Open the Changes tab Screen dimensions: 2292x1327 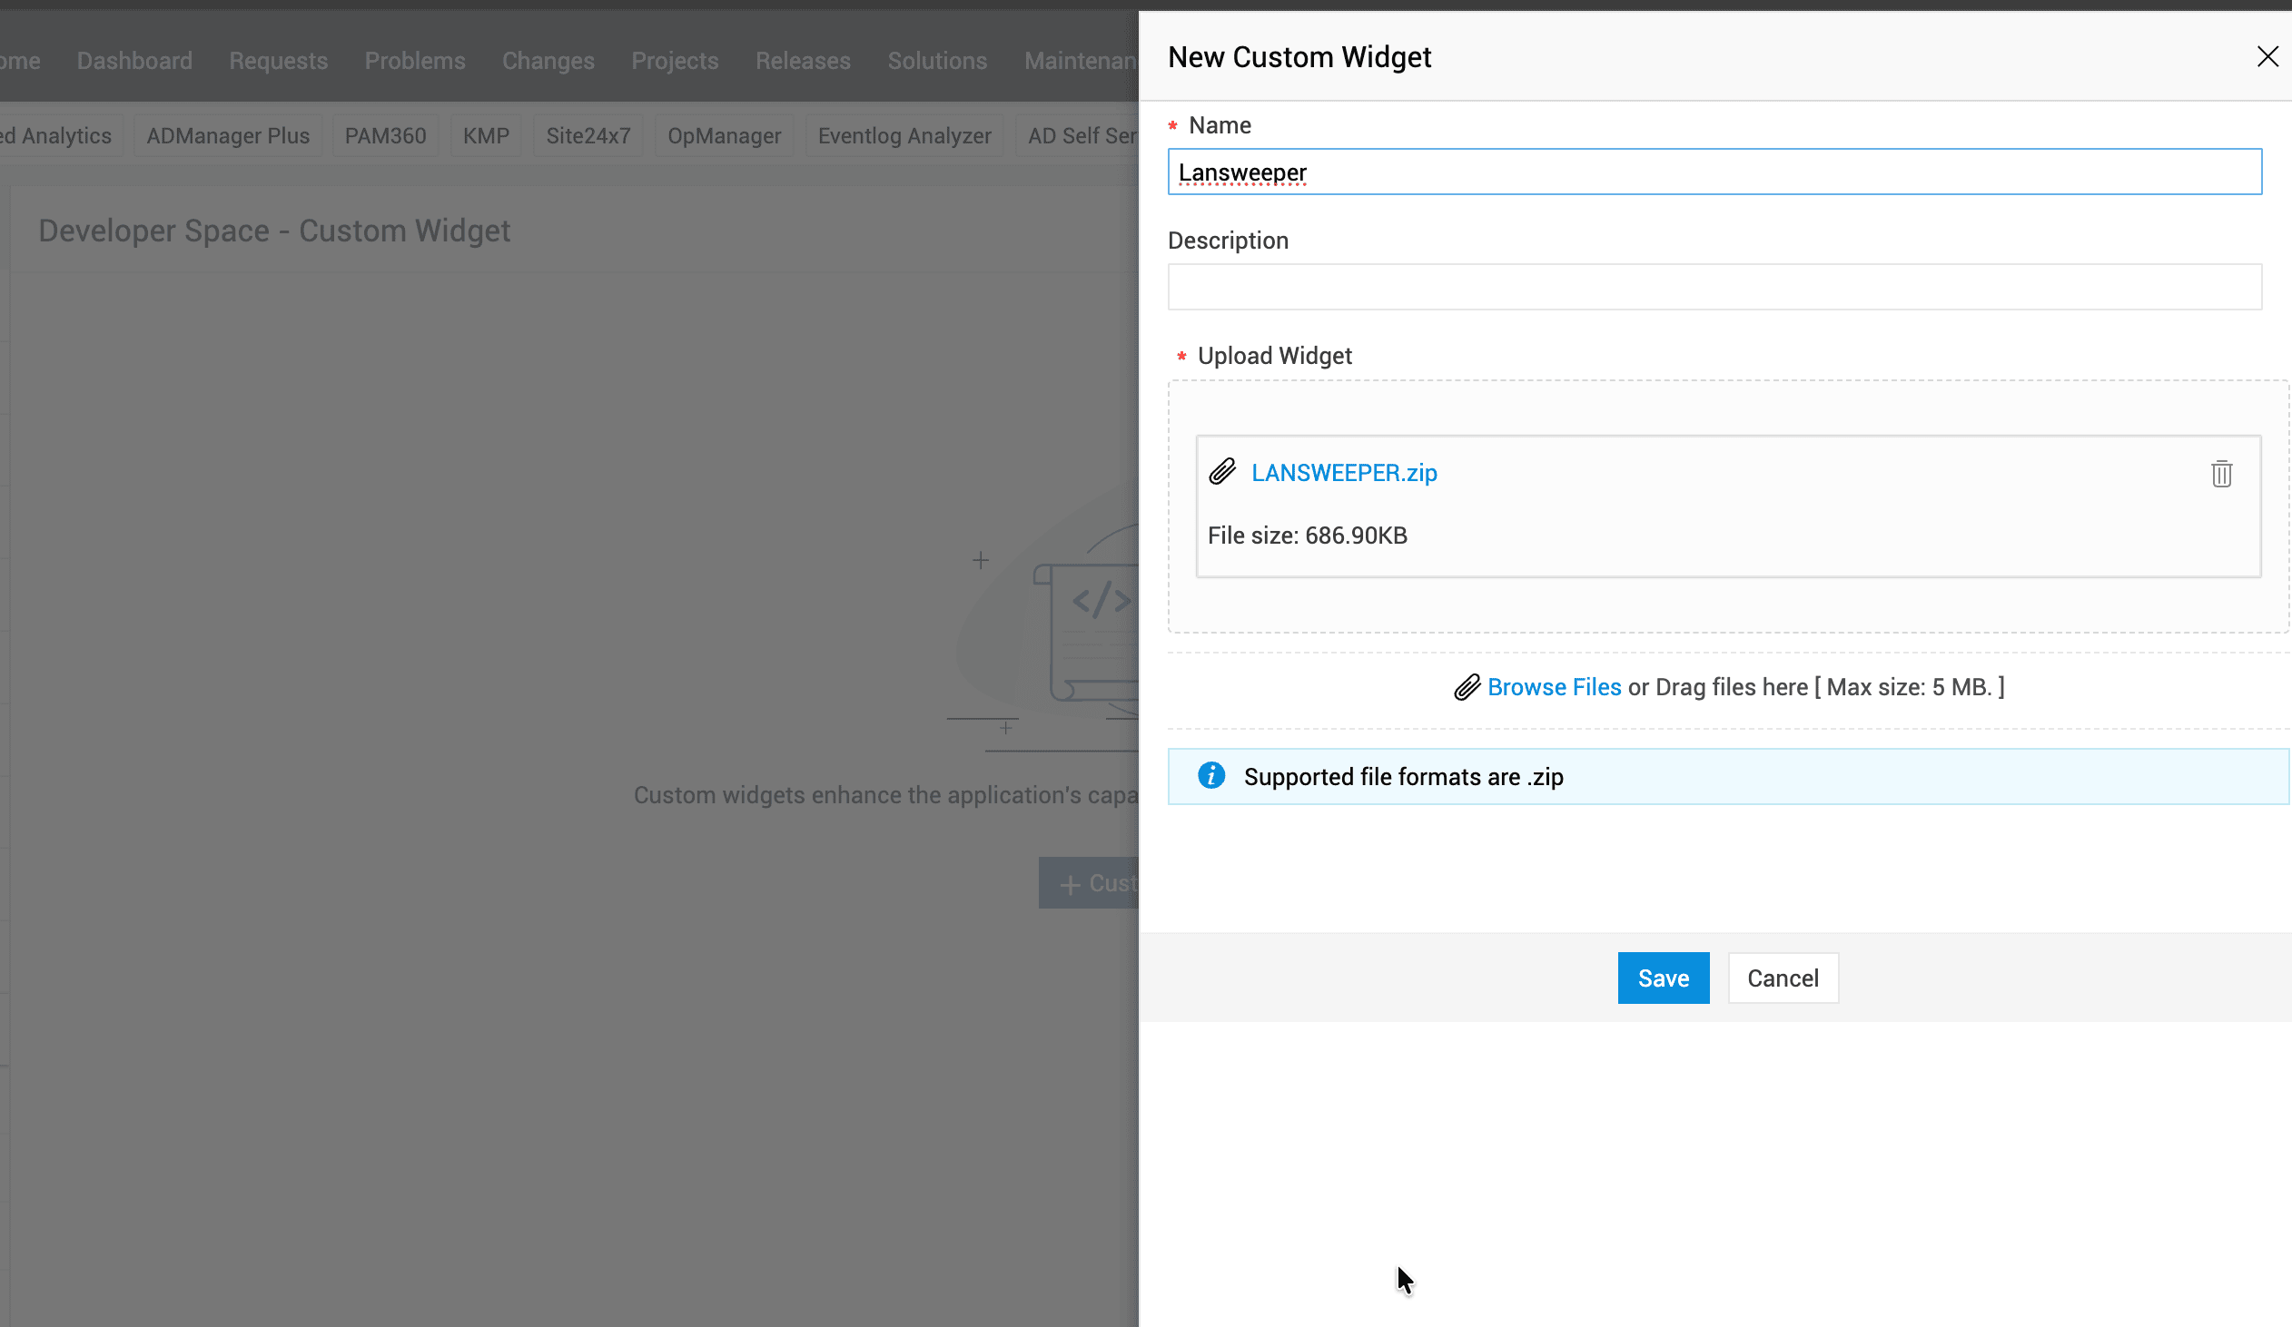[x=548, y=61]
